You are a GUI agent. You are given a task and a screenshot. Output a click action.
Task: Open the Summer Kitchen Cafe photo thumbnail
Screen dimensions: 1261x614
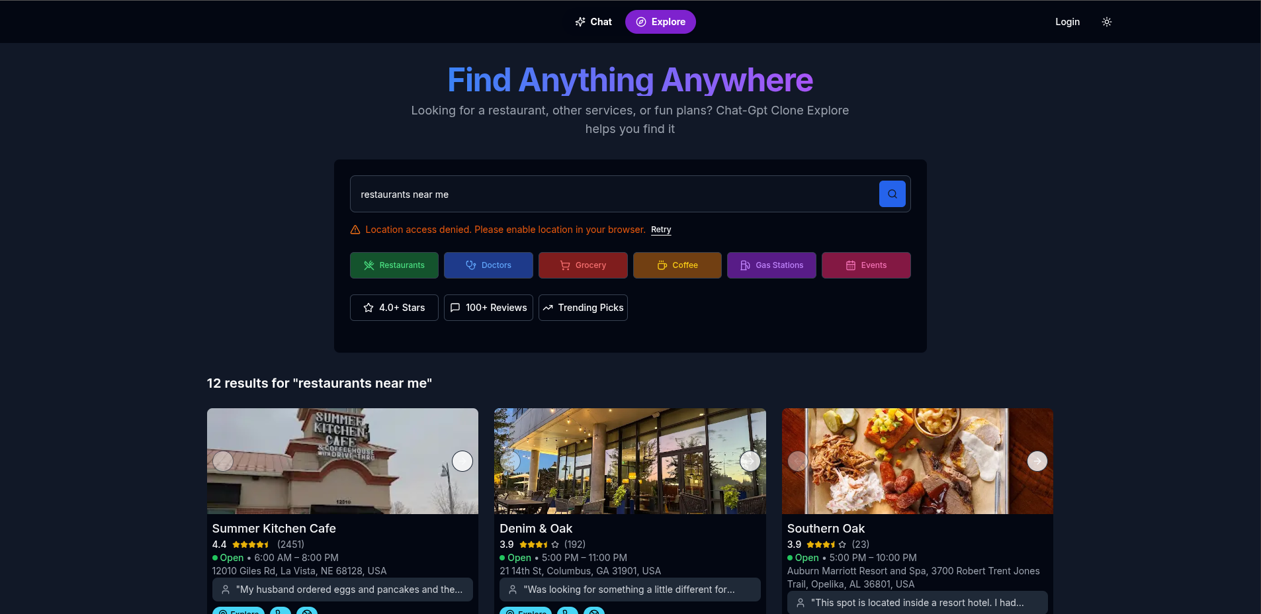pyautogui.click(x=343, y=461)
